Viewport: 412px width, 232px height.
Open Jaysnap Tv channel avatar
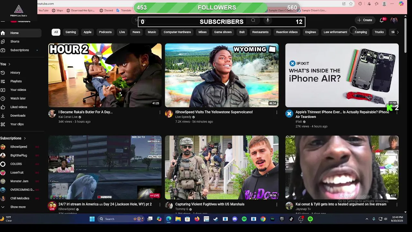pos(289,206)
